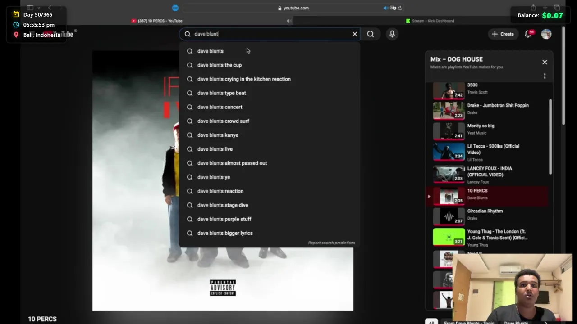Choose "dave blunts almost passed out" suggestion

coord(270,163)
